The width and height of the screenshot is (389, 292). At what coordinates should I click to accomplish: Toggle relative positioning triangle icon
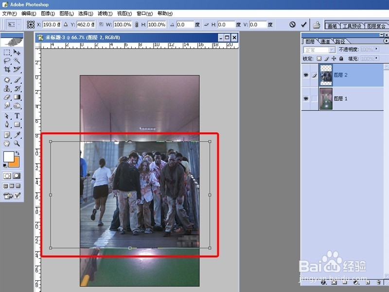pos(66,24)
